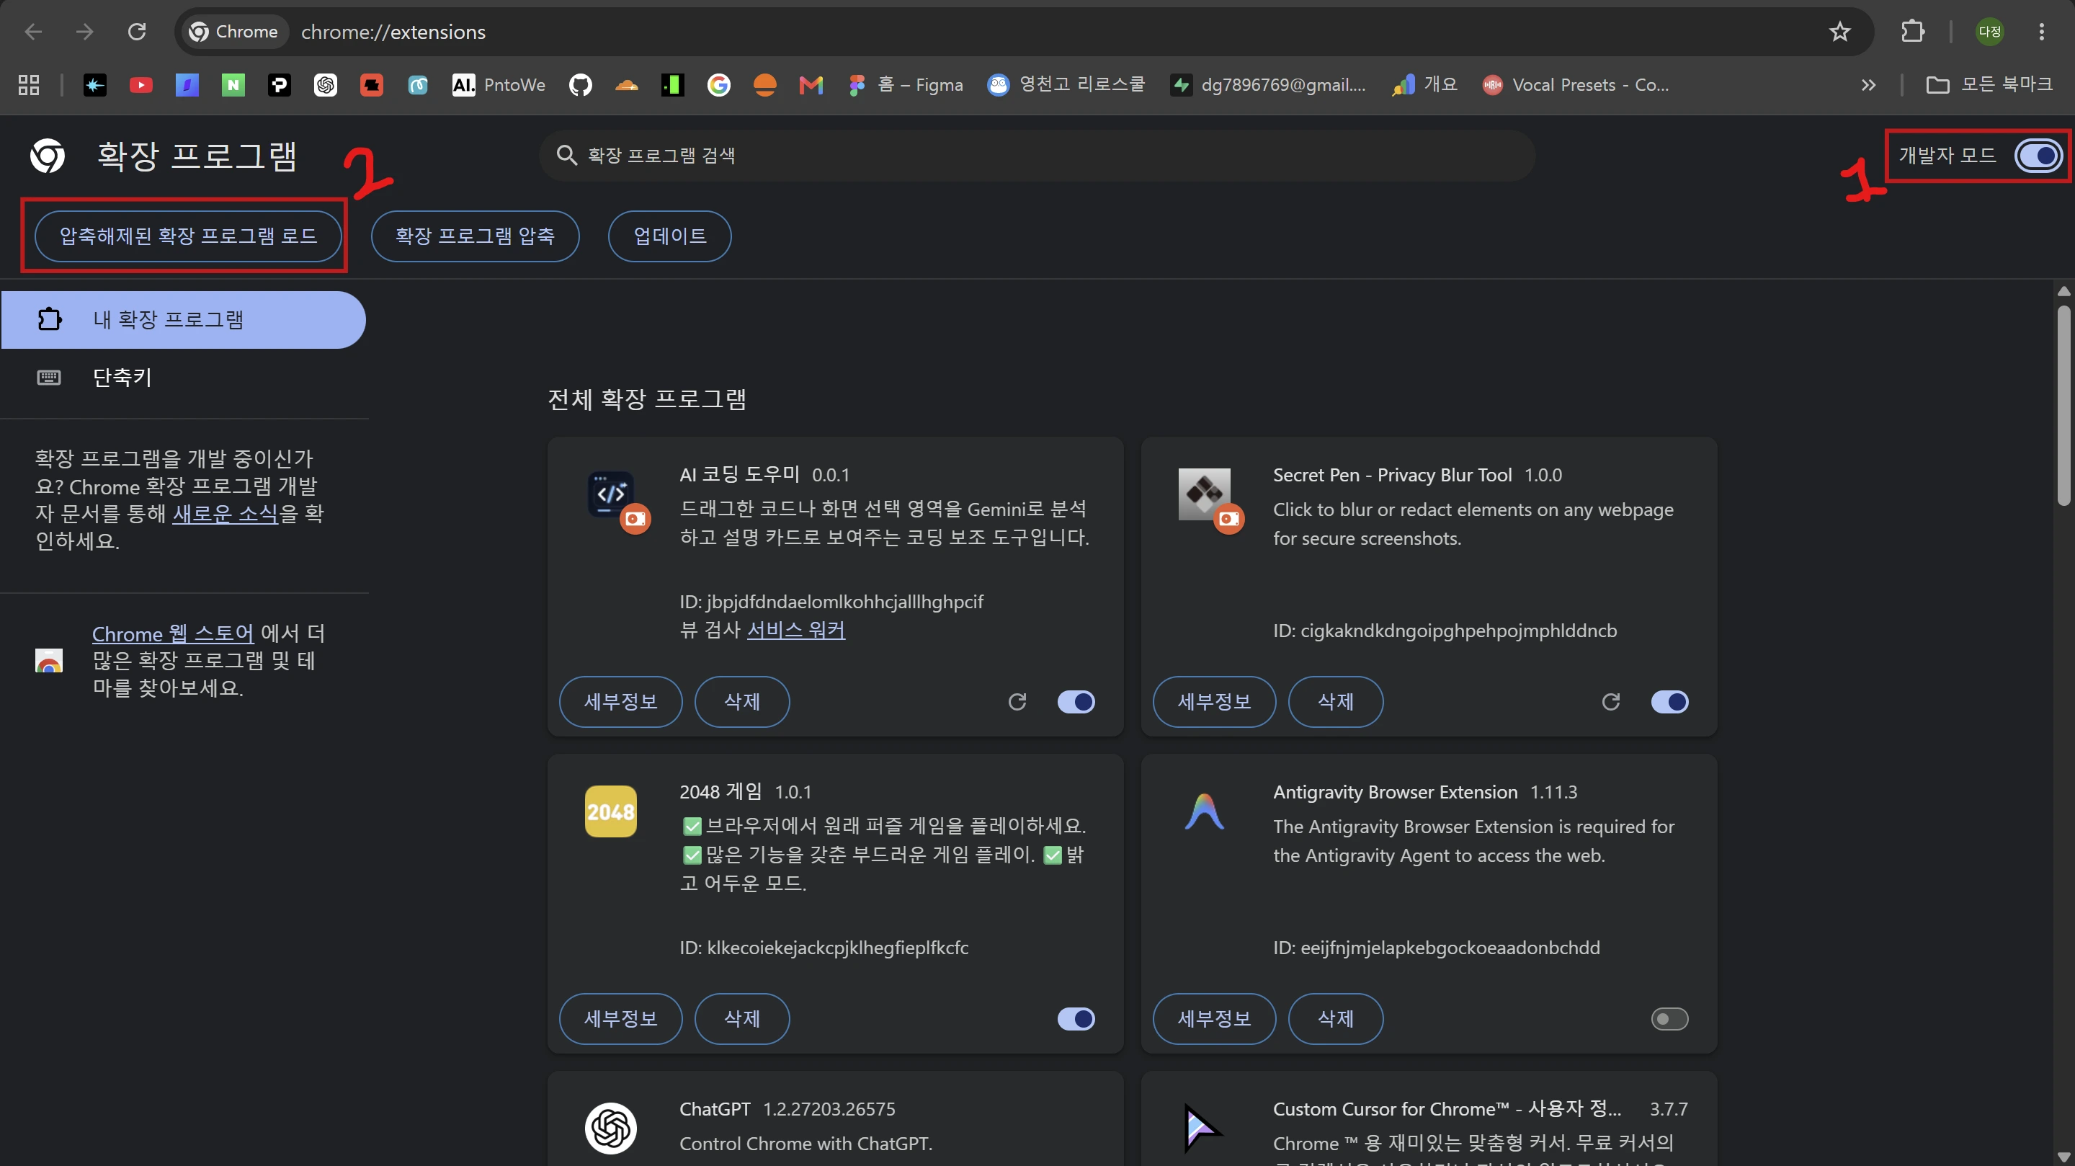Image resolution: width=2075 pixels, height=1166 pixels.
Task: Open the 다정 profile avatar
Action: coord(1989,32)
